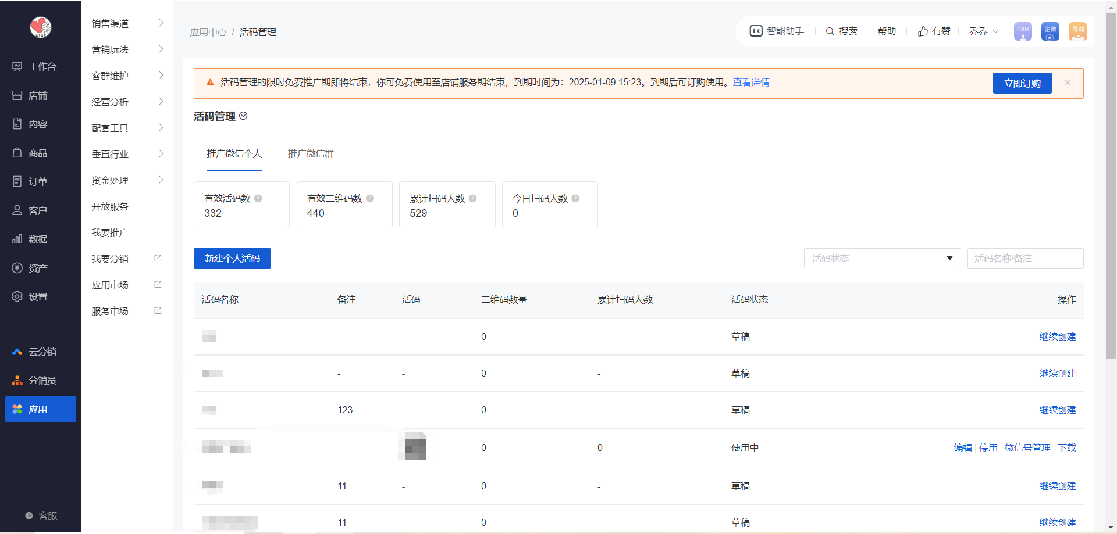Open 微信号管理 on the 使用中 row
The image size is (1117, 534).
pos(1028,448)
